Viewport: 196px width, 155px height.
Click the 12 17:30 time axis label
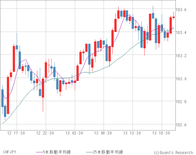(x=16, y=133)
